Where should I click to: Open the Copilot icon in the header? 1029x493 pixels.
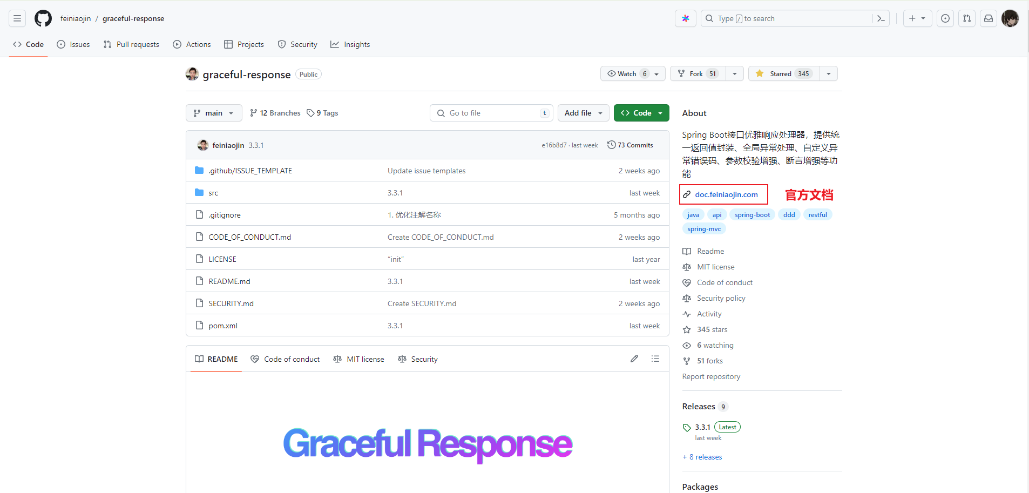686,18
